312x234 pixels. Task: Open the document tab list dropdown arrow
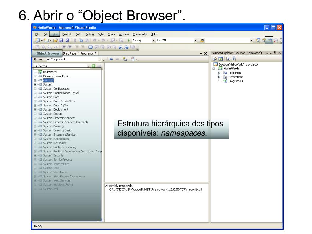[x=201, y=54]
